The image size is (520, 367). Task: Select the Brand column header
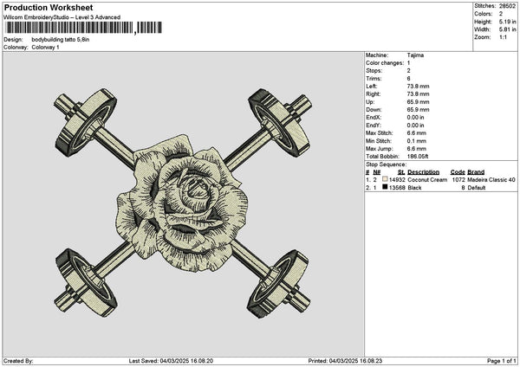pos(476,171)
